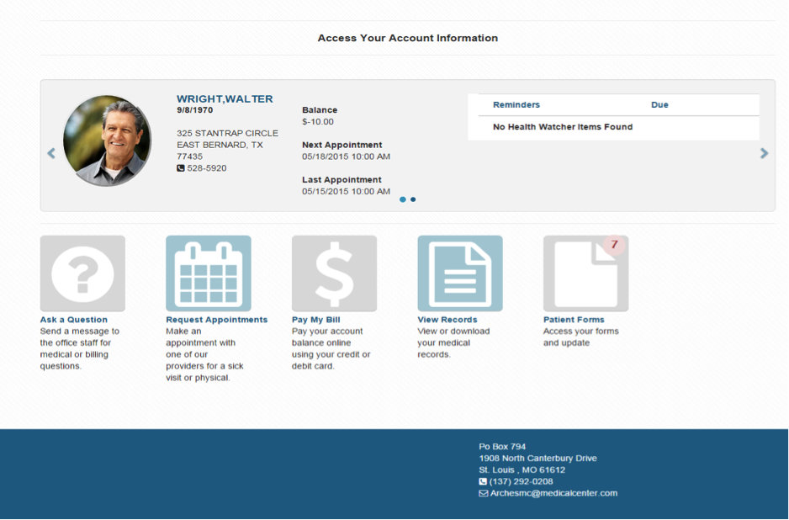Click the View Records text link

tap(447, 320)
